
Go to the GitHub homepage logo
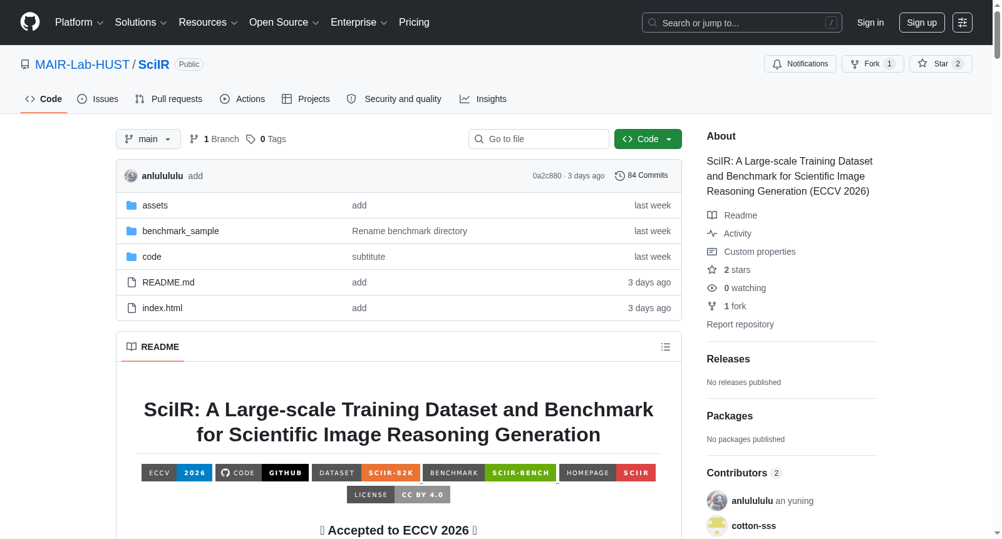pyautogui.click(x=30, y=23)
